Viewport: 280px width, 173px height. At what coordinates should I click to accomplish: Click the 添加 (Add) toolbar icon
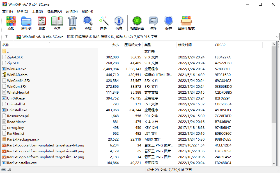(x=11, y=21)
